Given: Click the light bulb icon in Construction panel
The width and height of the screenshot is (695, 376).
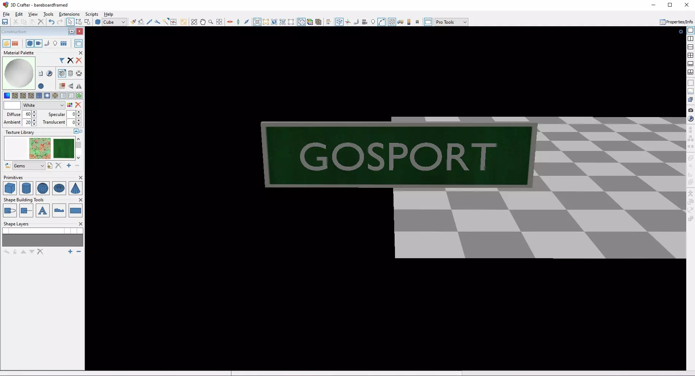Looking at the screenshot, I should 55,43.
